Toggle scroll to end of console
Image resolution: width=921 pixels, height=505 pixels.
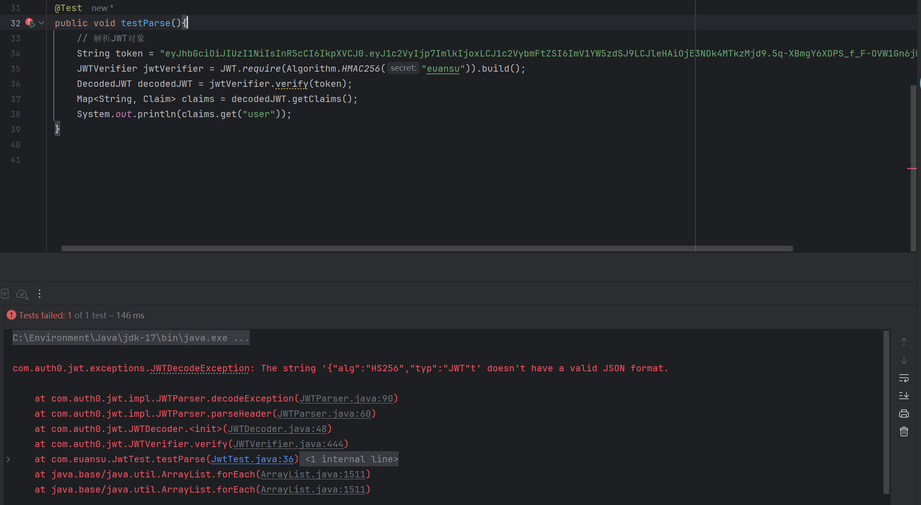pos(904,396)
